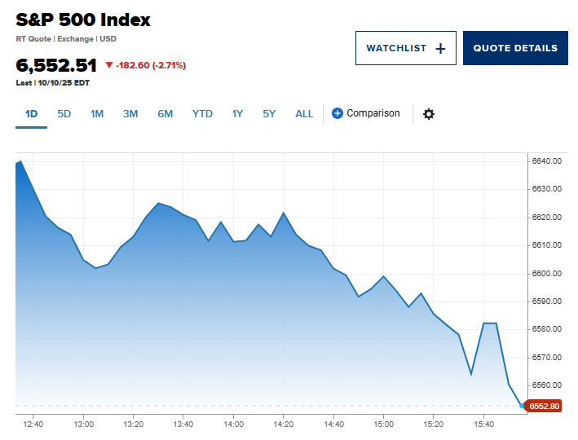Choose the 1Y time range
The width and height of the screenshot is (578, 440).
pyautogui.click(x=237, y=114)
